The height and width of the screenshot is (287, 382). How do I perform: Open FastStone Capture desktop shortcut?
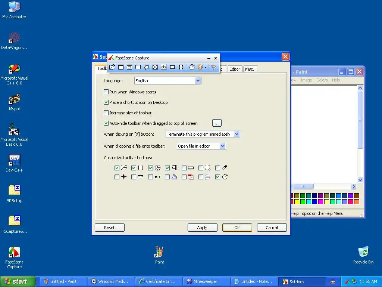[x=15, y=258]
